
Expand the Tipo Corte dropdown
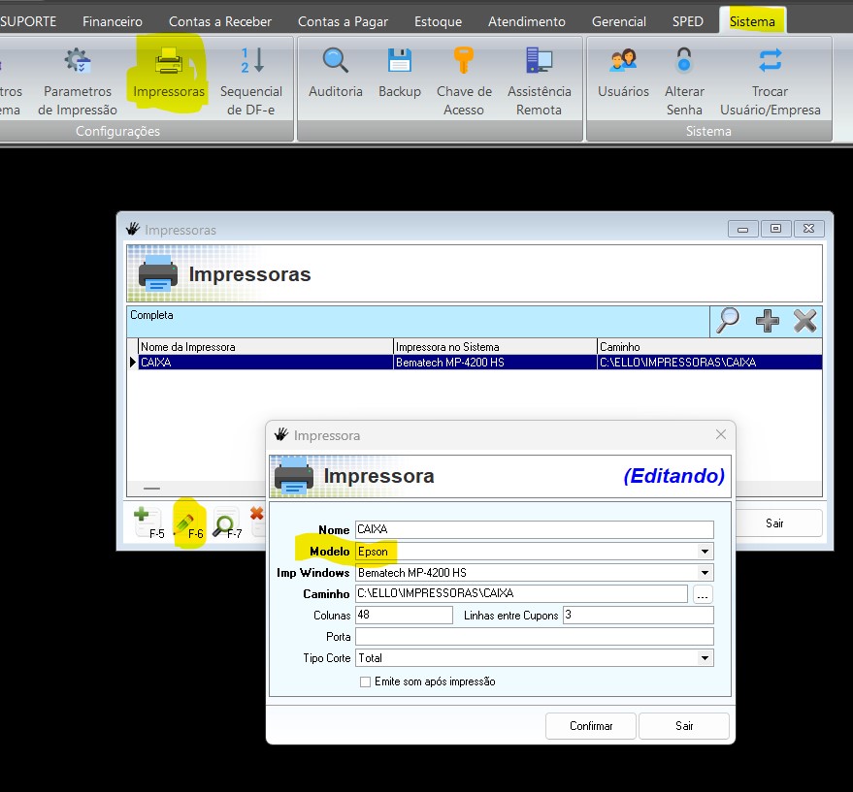point(705,658)
